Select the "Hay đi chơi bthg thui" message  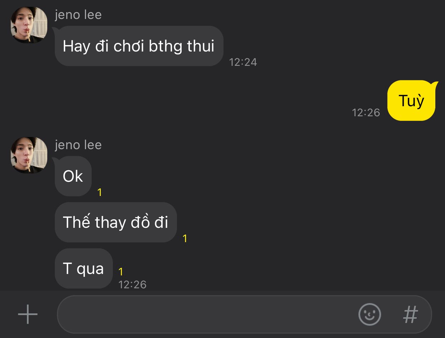point(139,46)
